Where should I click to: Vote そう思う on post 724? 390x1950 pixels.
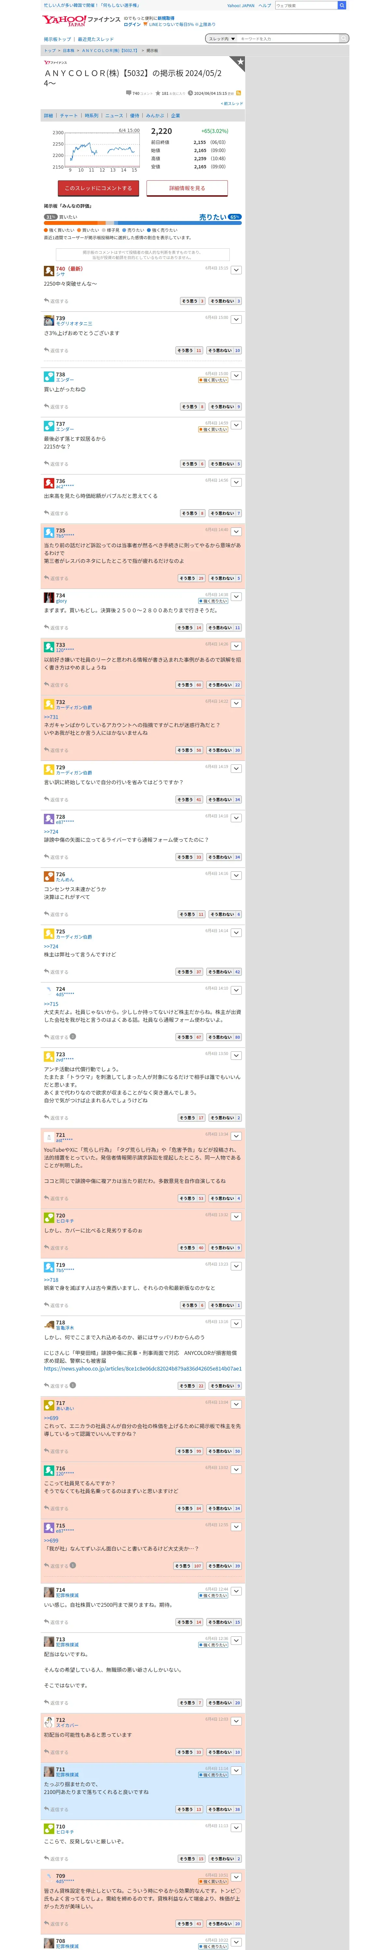189,1037
